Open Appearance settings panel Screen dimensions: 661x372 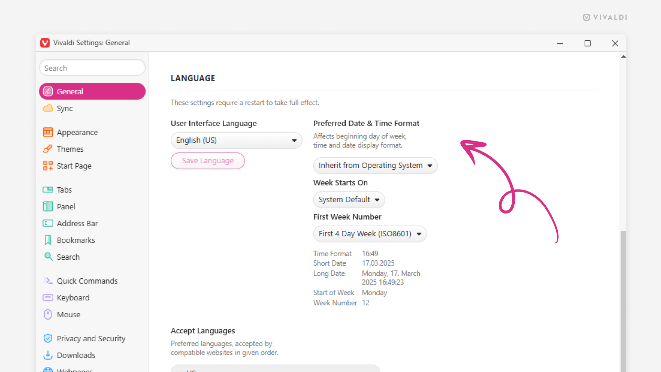77,132
